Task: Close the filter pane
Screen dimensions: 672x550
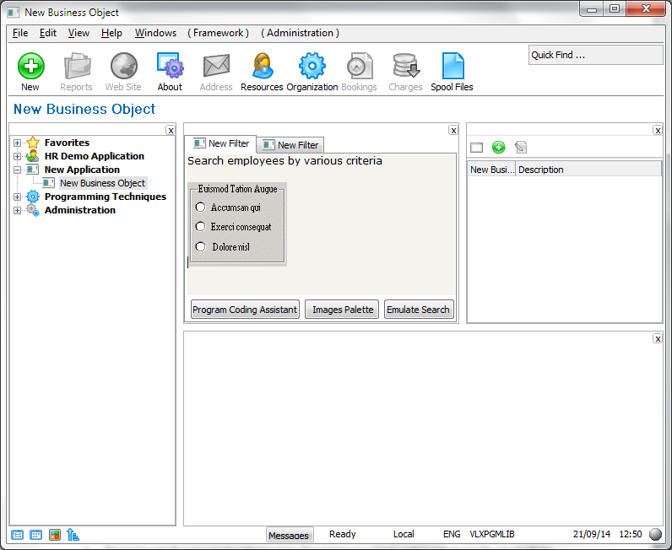Action: coord(453,130)
